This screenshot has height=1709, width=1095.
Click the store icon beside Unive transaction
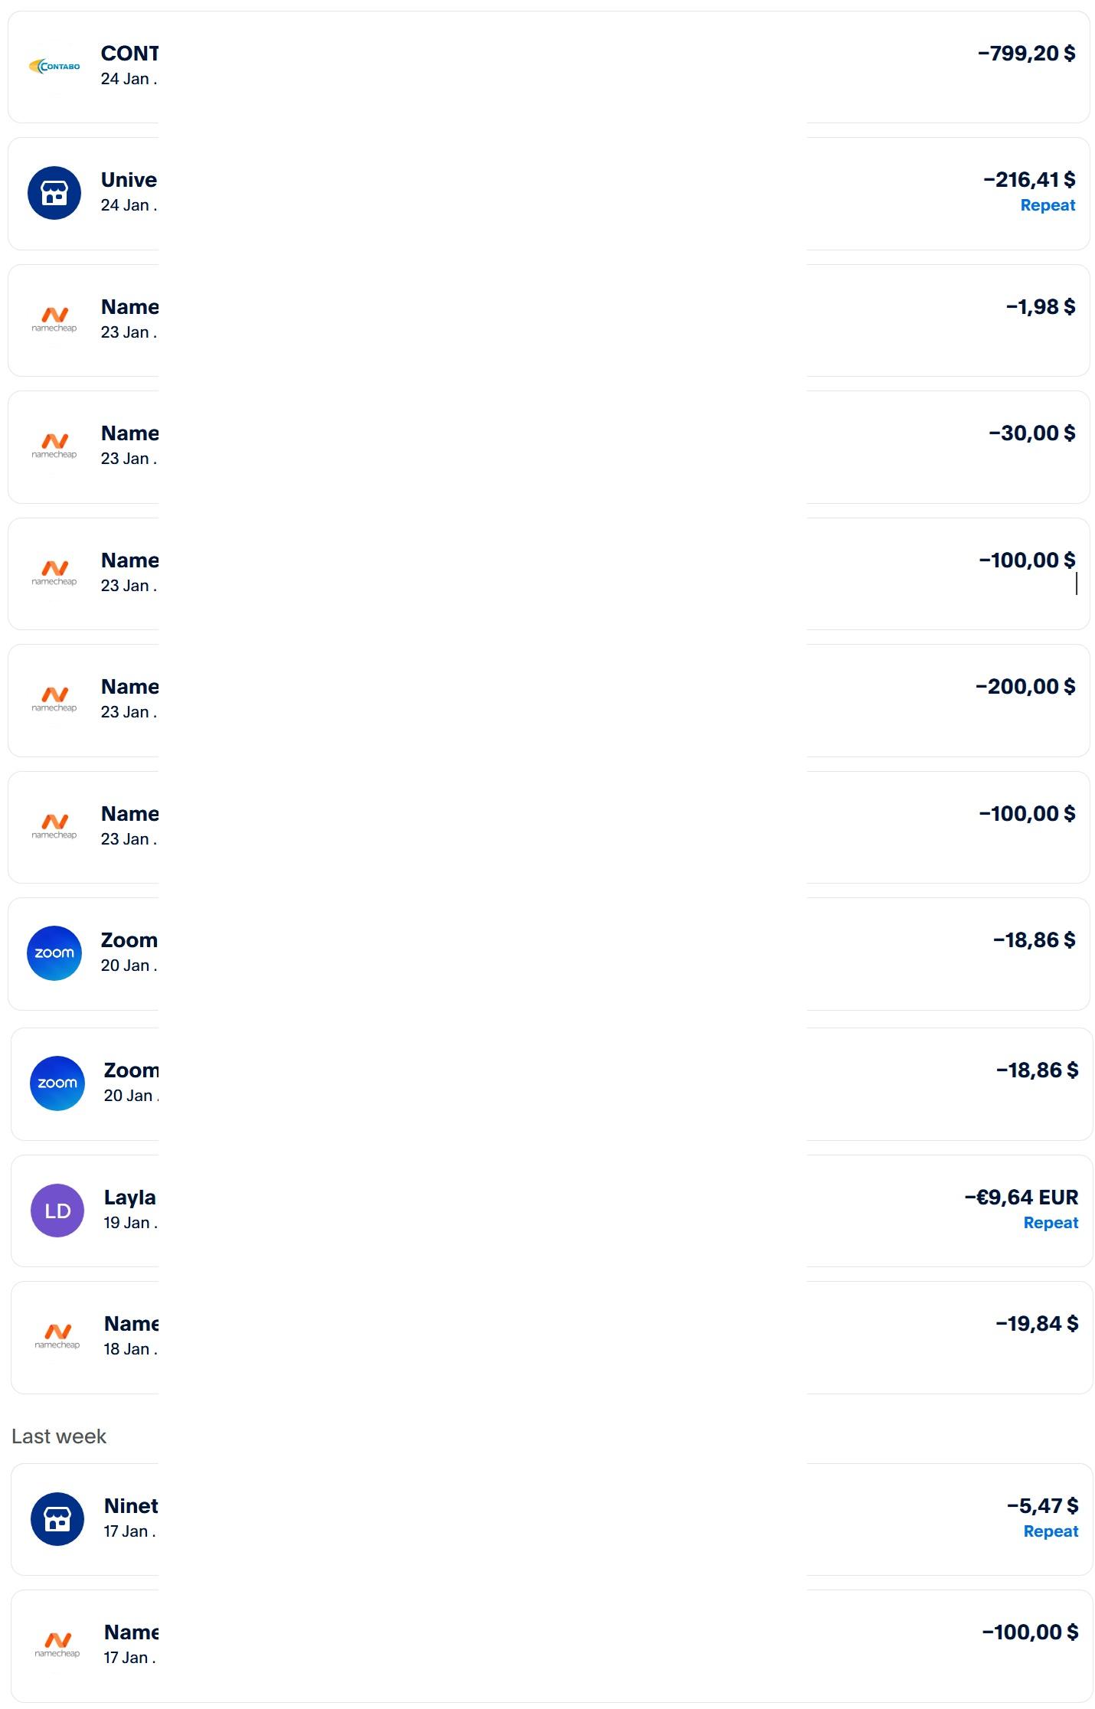click(54, 193)
